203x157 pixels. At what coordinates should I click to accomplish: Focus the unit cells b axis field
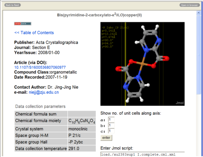(x=111, y=125)
